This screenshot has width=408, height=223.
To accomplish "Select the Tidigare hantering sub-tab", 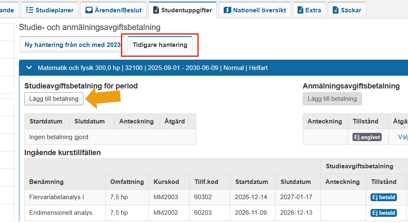I will click(160, 45).
